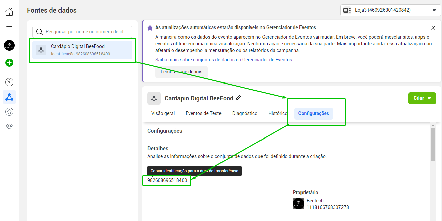This screenshot has height=221, width=442.
Task: Open the gauge overview icon in sidebar
Action: [x=9, y=82]
